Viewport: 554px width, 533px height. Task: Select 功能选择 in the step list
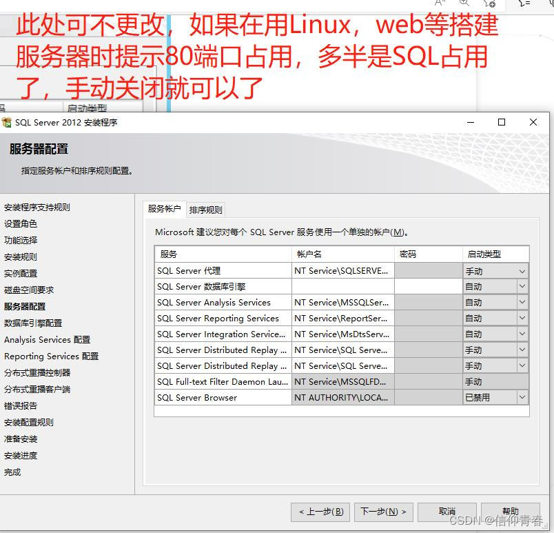tap(21, 241)
